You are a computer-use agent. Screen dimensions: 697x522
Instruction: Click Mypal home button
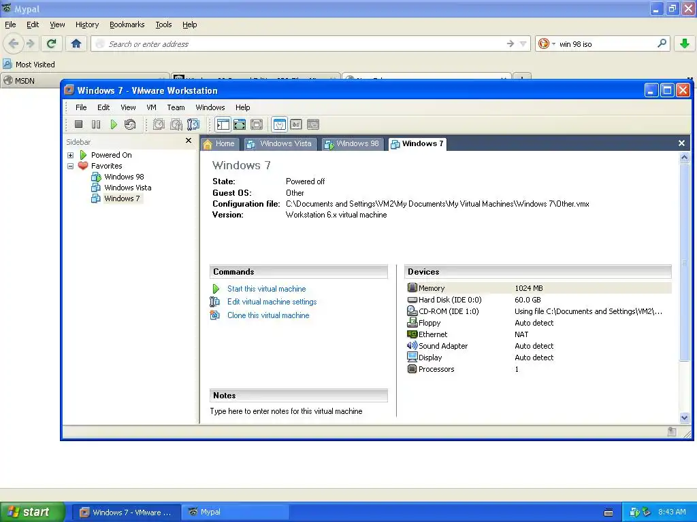pos(76,43)
